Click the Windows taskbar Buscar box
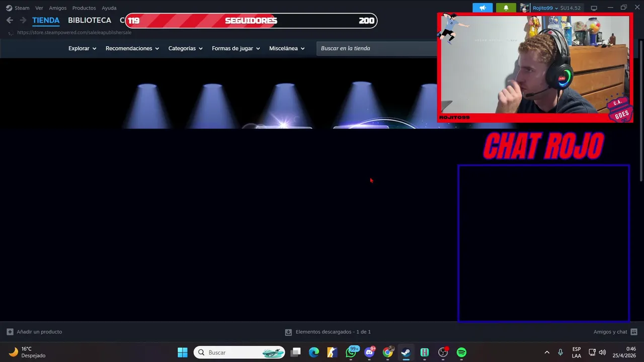This screenshot has height=362, width=644. (239, 352)
